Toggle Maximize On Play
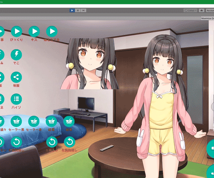The width and height of the screenshot is (214, 178). (x=207, y=18)
